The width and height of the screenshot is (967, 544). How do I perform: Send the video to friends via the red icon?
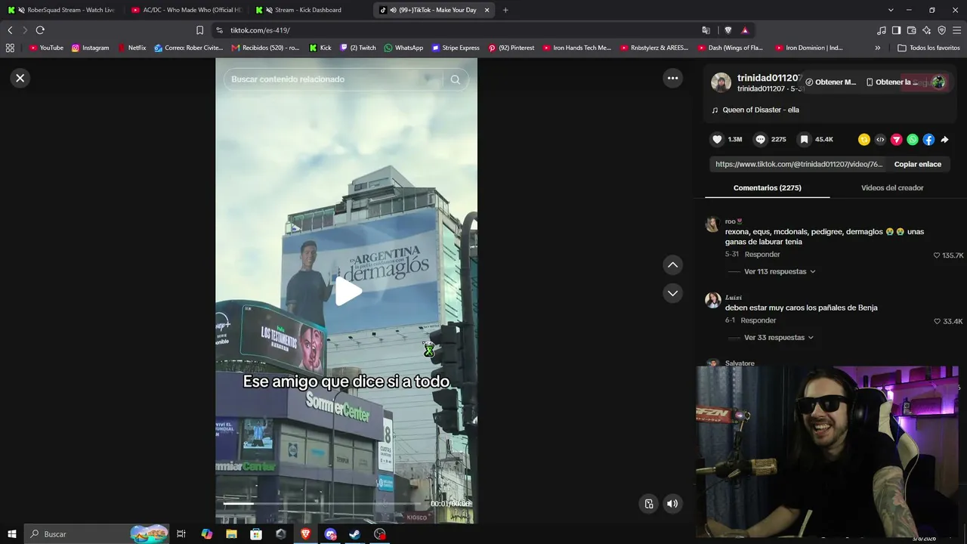point(897,140)
